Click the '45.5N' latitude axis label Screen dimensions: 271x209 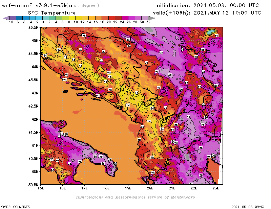pyautogui.click(x=34, y=27)
